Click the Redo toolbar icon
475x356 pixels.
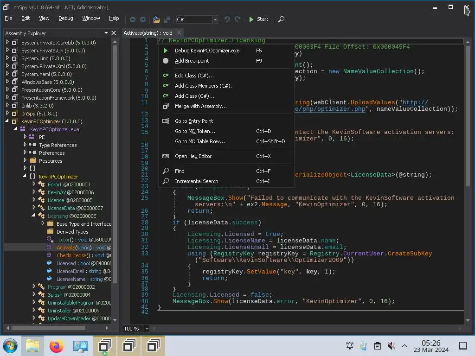pyautogui.click(x=237, y=19)
